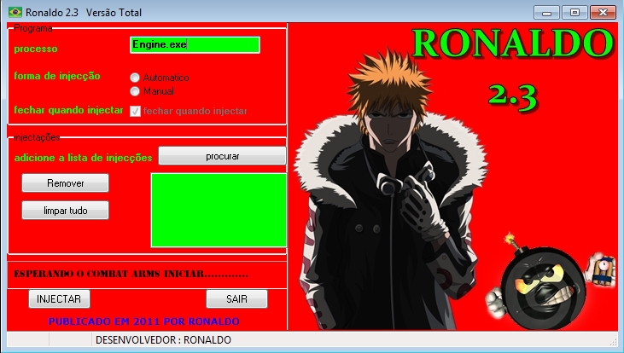The width and height of the screenshot is (624, 353).
Task: Maximize the Ronaldo 2.3 window
Action: pos(575,13)
